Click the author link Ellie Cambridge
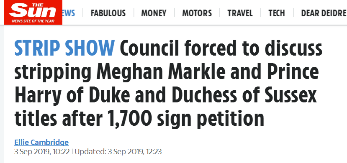The image size is (347, 163). pos(41,143)
